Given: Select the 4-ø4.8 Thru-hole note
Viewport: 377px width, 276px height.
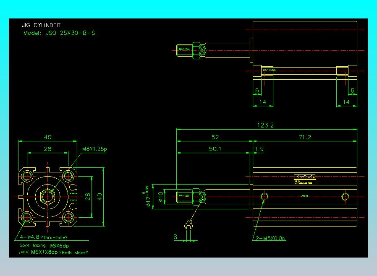Looking at the screenshot, I should coord(44,237).
